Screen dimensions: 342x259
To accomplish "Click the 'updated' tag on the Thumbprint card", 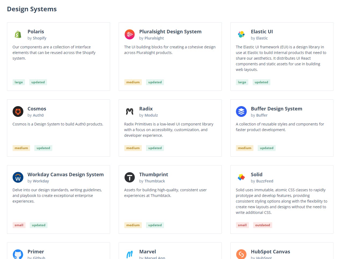I will tap(155, 225).
